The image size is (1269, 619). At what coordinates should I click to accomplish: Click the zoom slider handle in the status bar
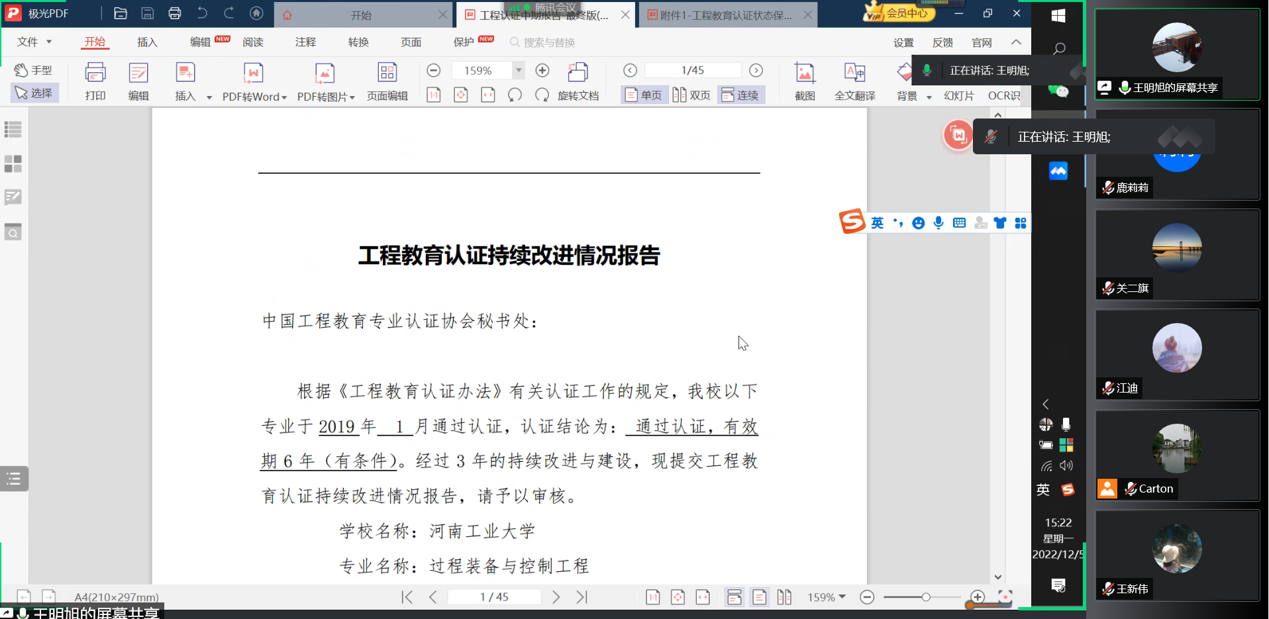tap(926, 597)
